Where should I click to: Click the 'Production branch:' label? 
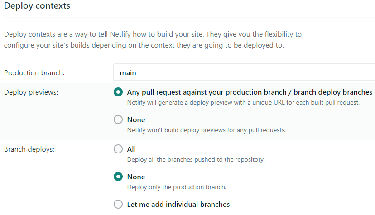[34, 72]
